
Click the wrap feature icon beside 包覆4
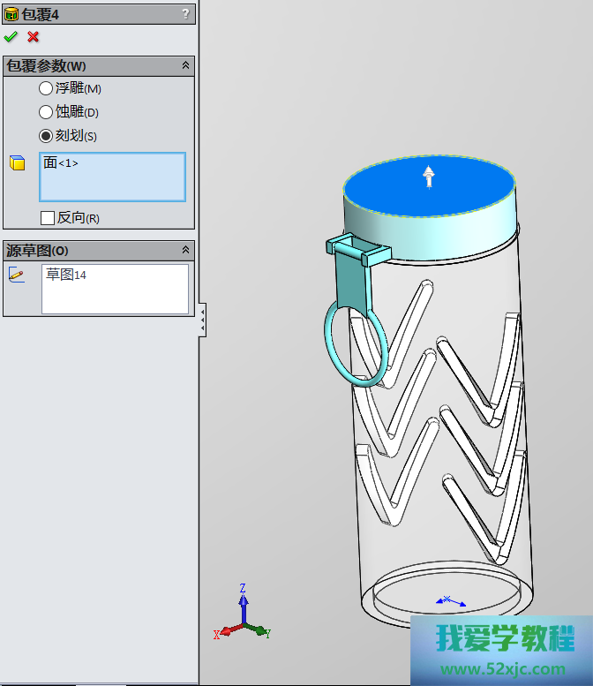click(11, 13)
